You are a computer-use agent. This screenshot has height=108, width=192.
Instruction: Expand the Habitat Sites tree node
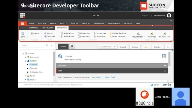click(28, 72)
